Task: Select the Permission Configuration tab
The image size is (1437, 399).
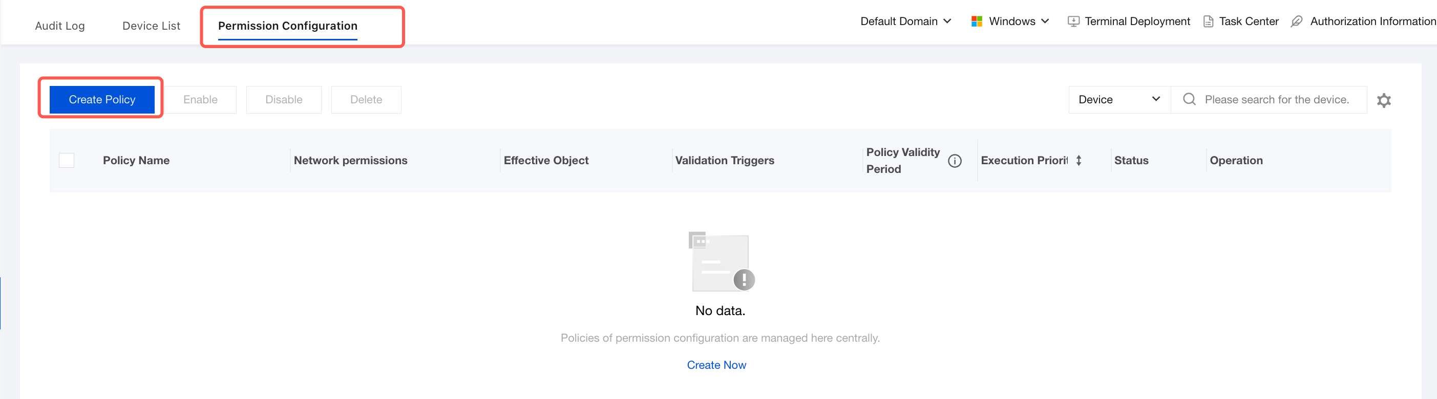Action: (x=287, y=26)
